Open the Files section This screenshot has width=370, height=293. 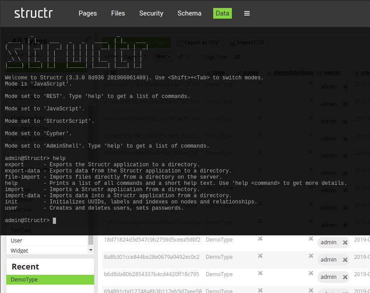click(118, 13)
